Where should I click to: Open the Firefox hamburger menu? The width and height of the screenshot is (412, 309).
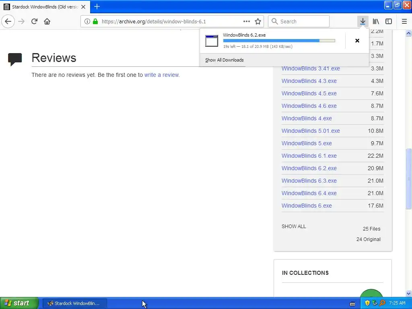pos(404,21)
